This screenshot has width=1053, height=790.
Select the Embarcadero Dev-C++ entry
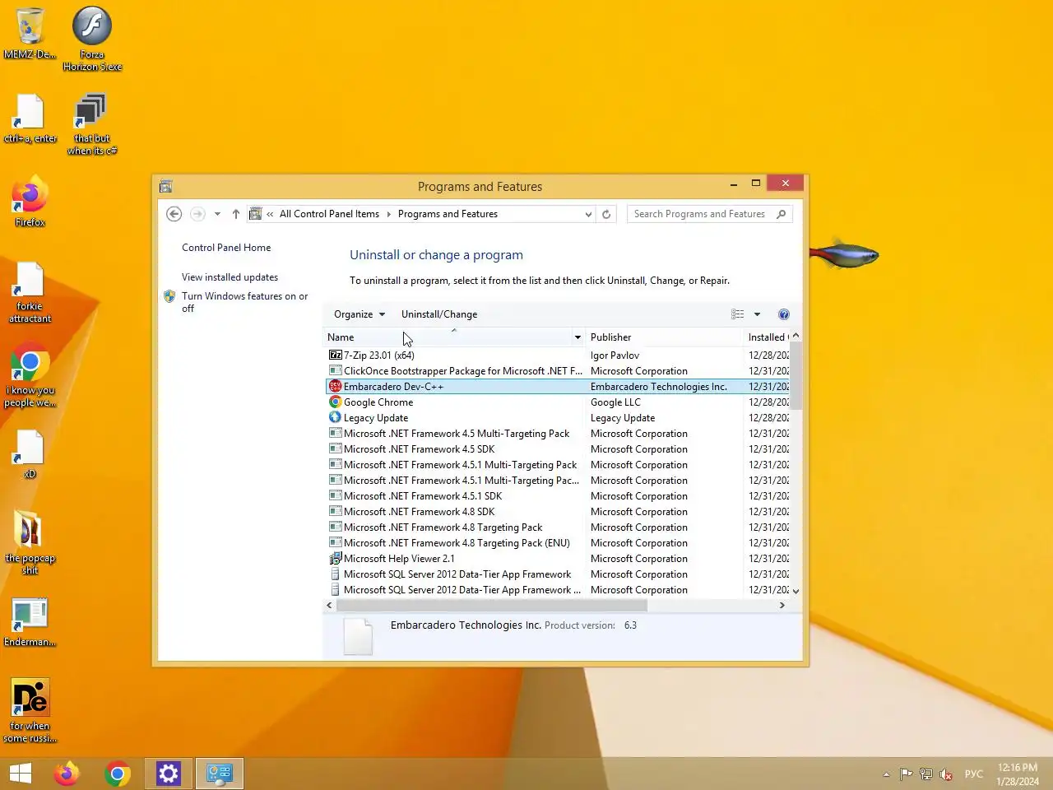click(557, 387)
